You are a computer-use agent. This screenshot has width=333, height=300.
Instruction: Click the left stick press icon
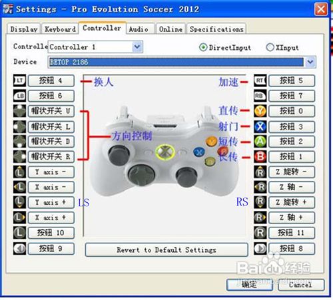click(x=19, y=233)
